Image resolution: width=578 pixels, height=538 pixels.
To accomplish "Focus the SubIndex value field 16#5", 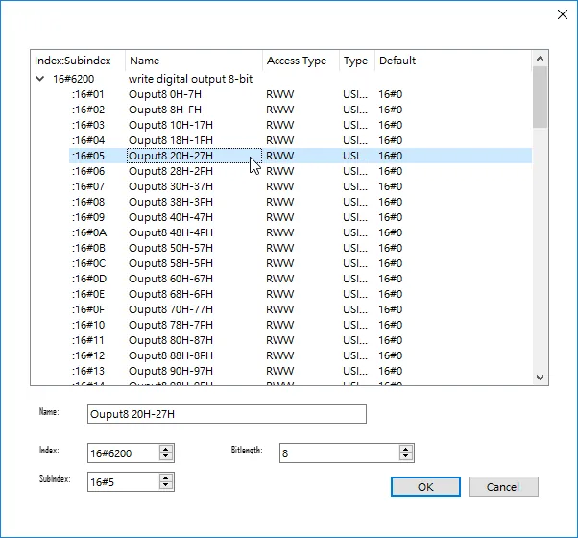I will pyautogui.click(x=124, y=482).
